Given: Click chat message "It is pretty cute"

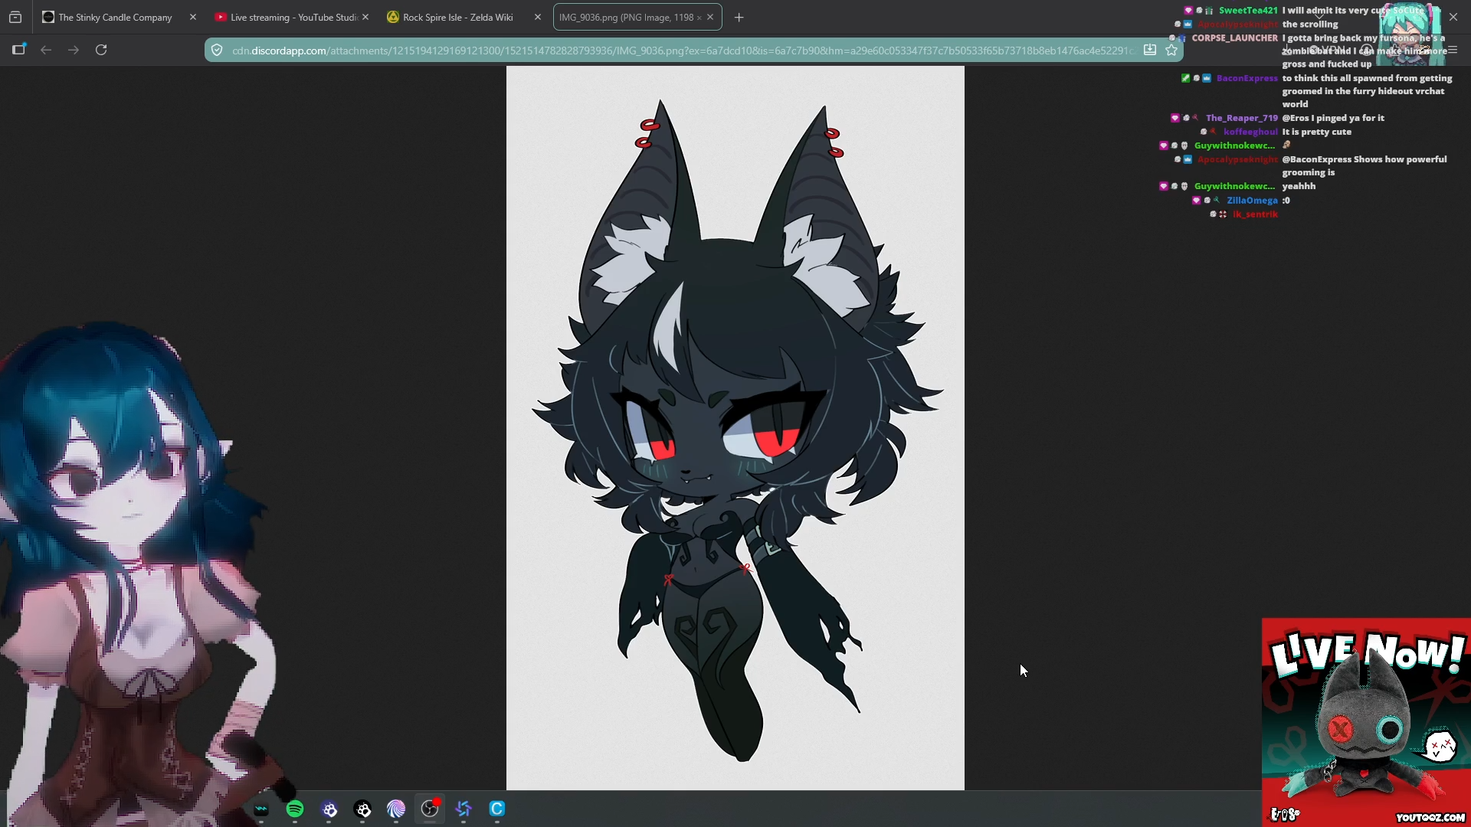Looking at the screenshot, I should point(1316,132).
